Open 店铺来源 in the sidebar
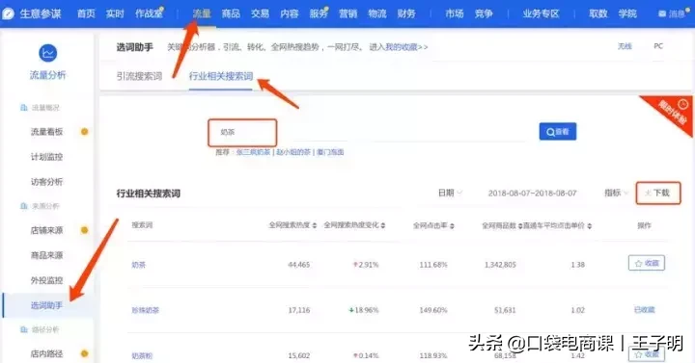This screenshot has width=695, height=363. coord(47,230)
